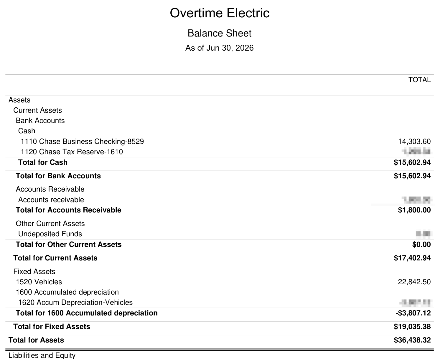This screenshot has height=359, width=448.
Task: Open the Undeposited Funds account line
Action: (x=50, y=234)
